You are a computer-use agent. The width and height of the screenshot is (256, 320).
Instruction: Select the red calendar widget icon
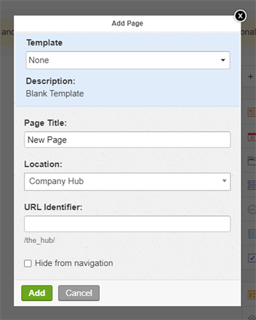pyautogui.click(x=252, y=137)
